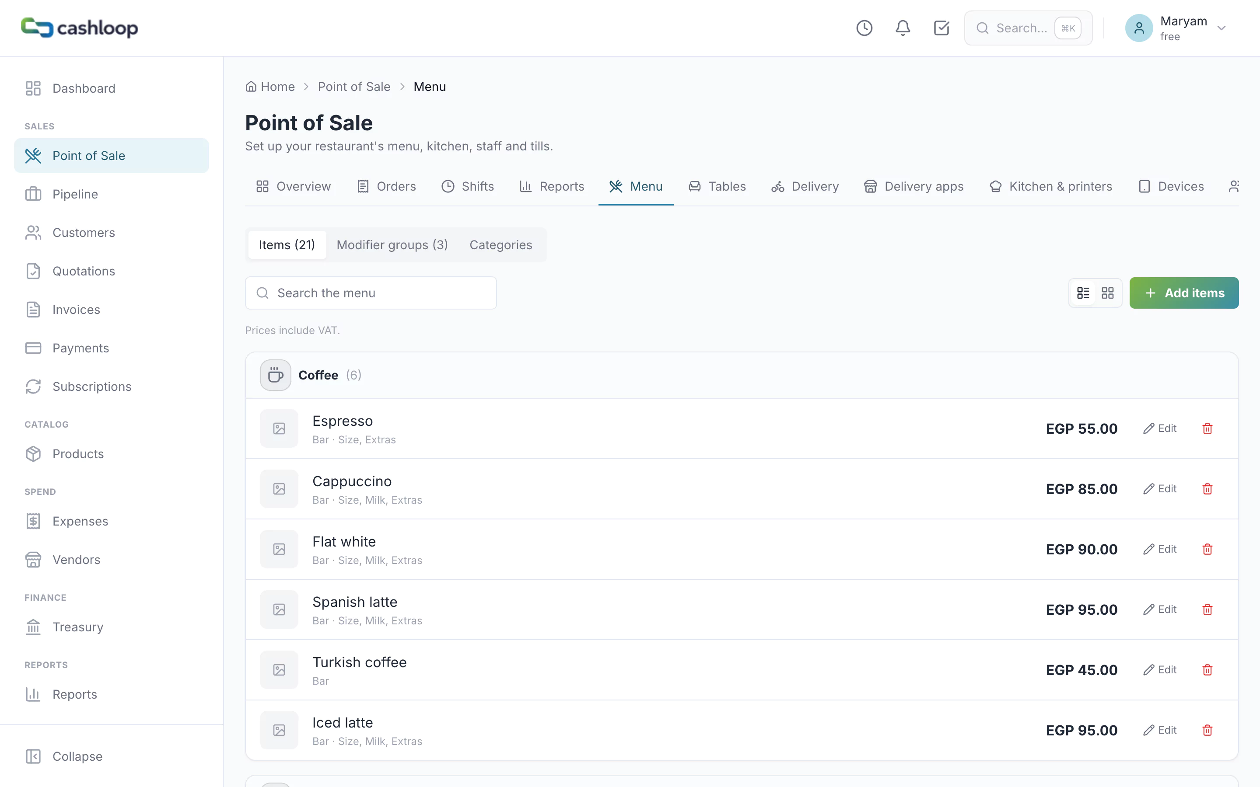Screen dimensions: 1260x787
Task: Edit the Turkish coffee item
Action: click(1159, 670)
